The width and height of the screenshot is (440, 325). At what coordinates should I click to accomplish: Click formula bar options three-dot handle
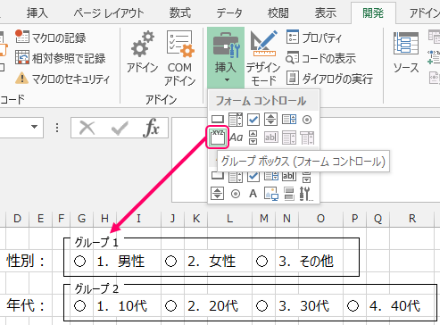(x=57, y=128)
